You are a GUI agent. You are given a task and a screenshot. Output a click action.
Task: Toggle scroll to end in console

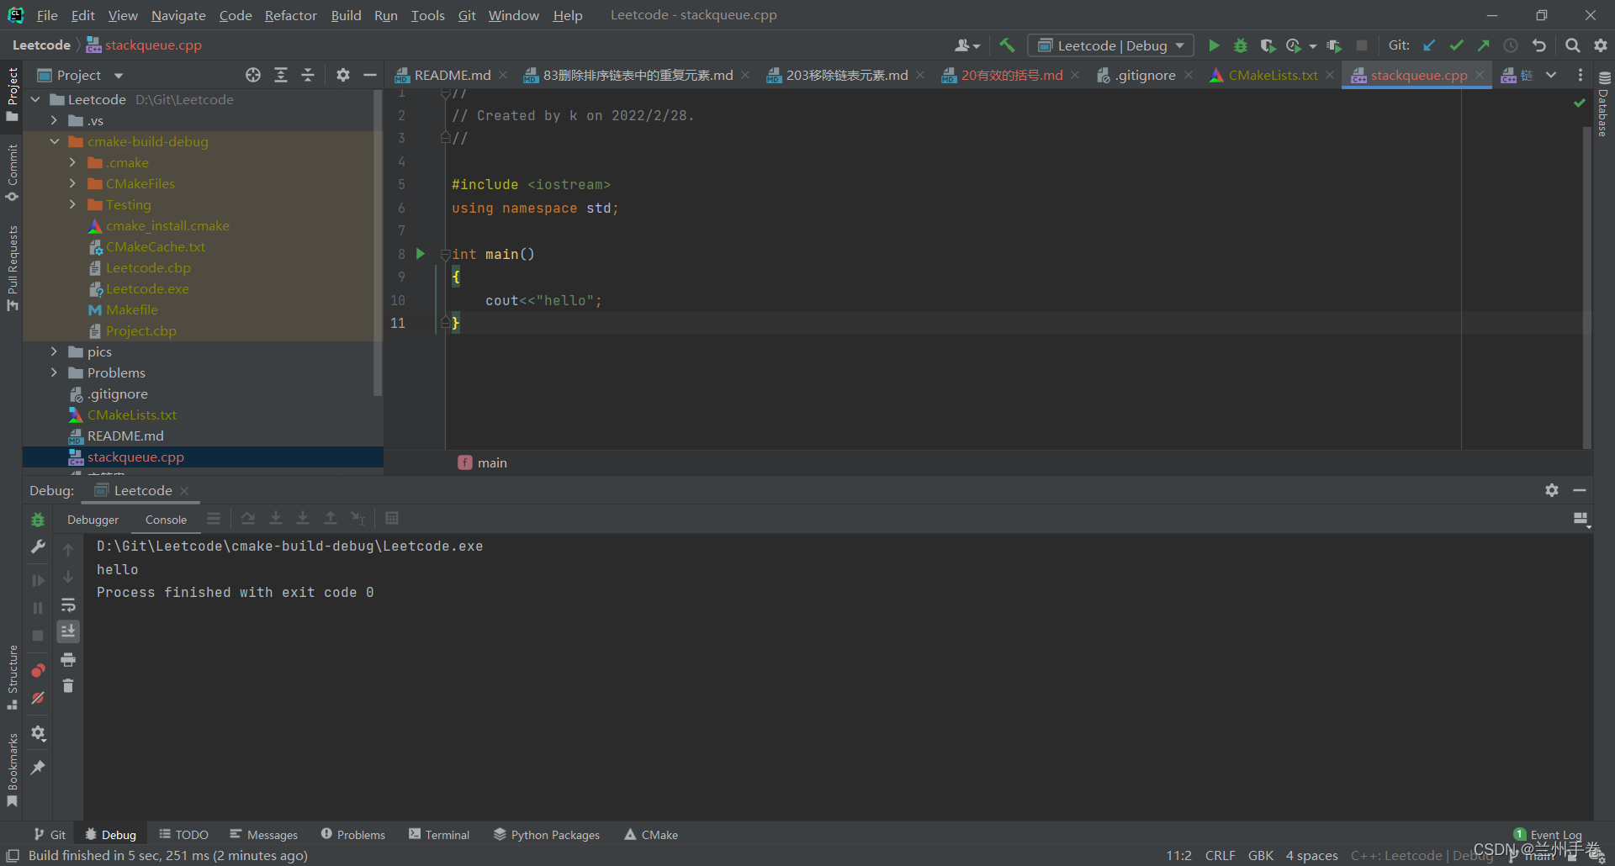coord(68,631)
